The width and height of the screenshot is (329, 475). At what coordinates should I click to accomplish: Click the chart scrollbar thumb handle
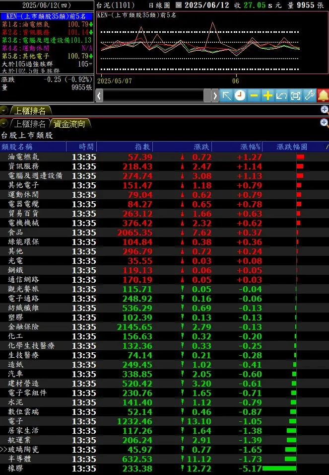[x=207, y=96]
